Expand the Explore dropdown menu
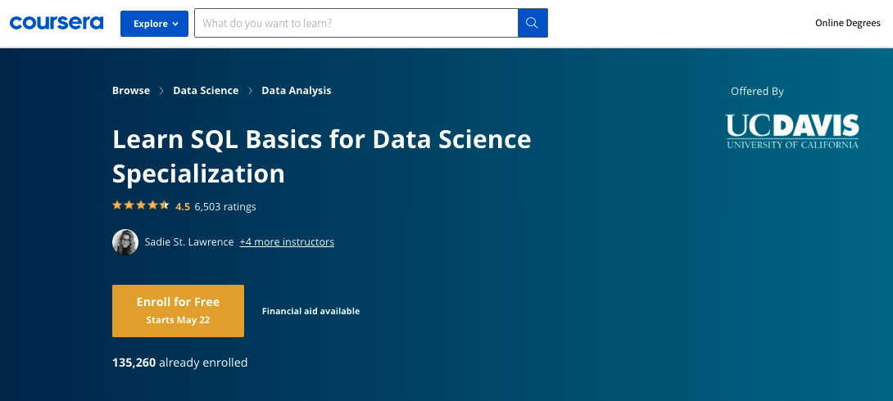 click(x=154, y=23)
